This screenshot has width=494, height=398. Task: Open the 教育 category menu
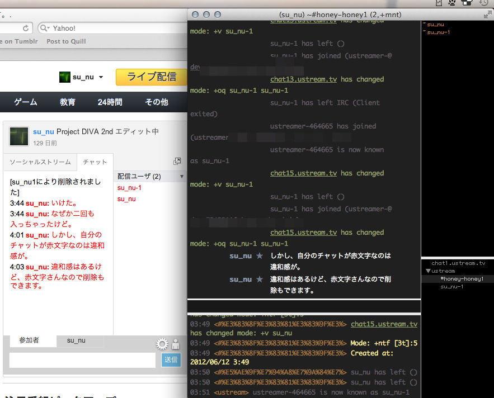pyautogui.click(x=68, y=102)
